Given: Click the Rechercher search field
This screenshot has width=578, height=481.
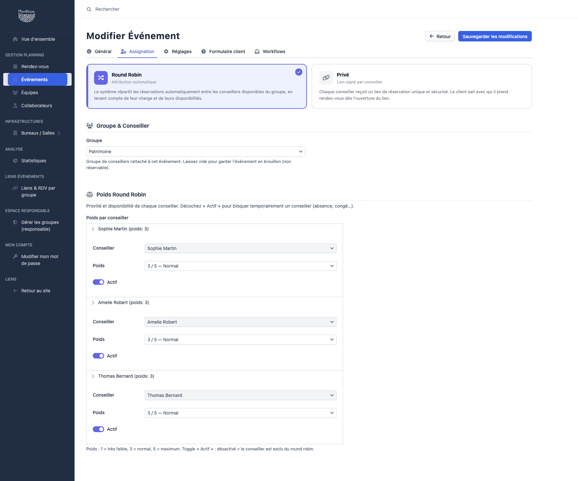Looking at the screenshot, I should coord(107,9).
